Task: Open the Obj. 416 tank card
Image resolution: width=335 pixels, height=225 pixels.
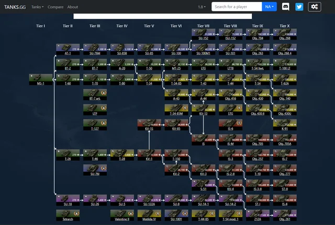Action: click(230, 94)
